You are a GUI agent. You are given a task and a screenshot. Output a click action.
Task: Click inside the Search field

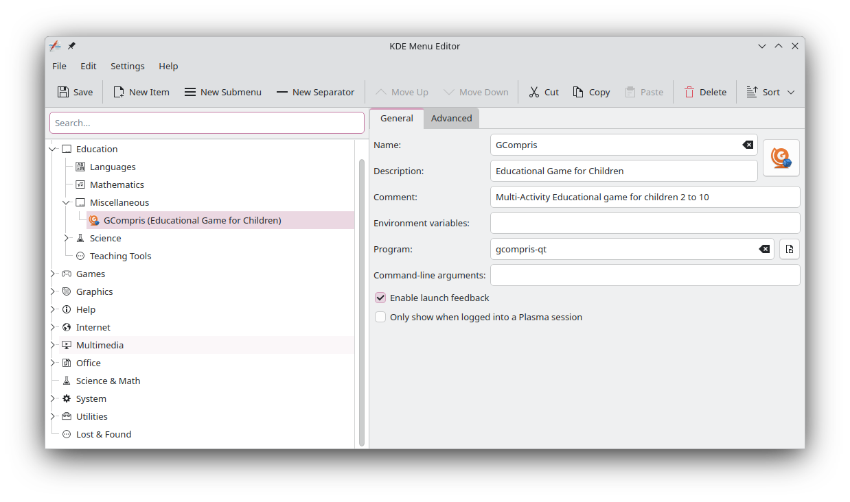(206, 122)
